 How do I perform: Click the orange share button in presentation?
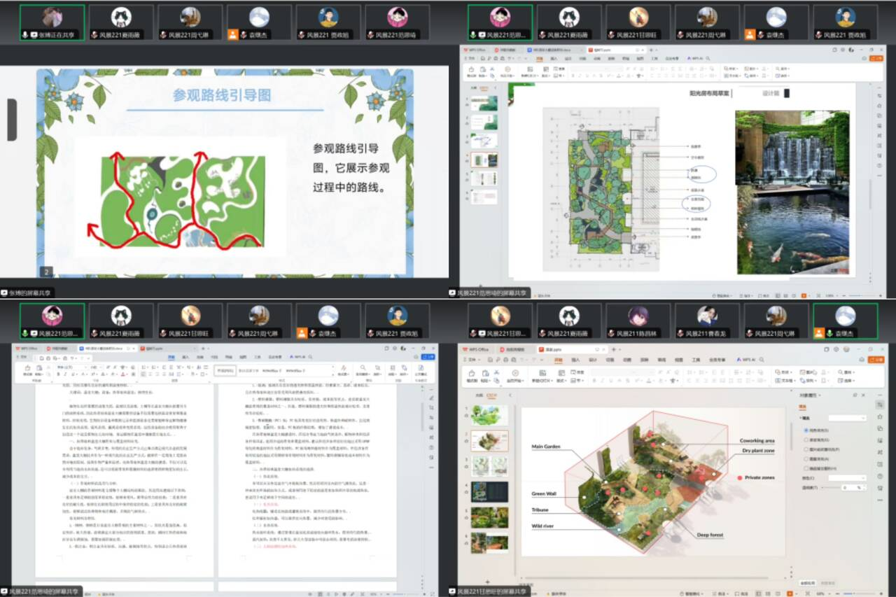876,359
